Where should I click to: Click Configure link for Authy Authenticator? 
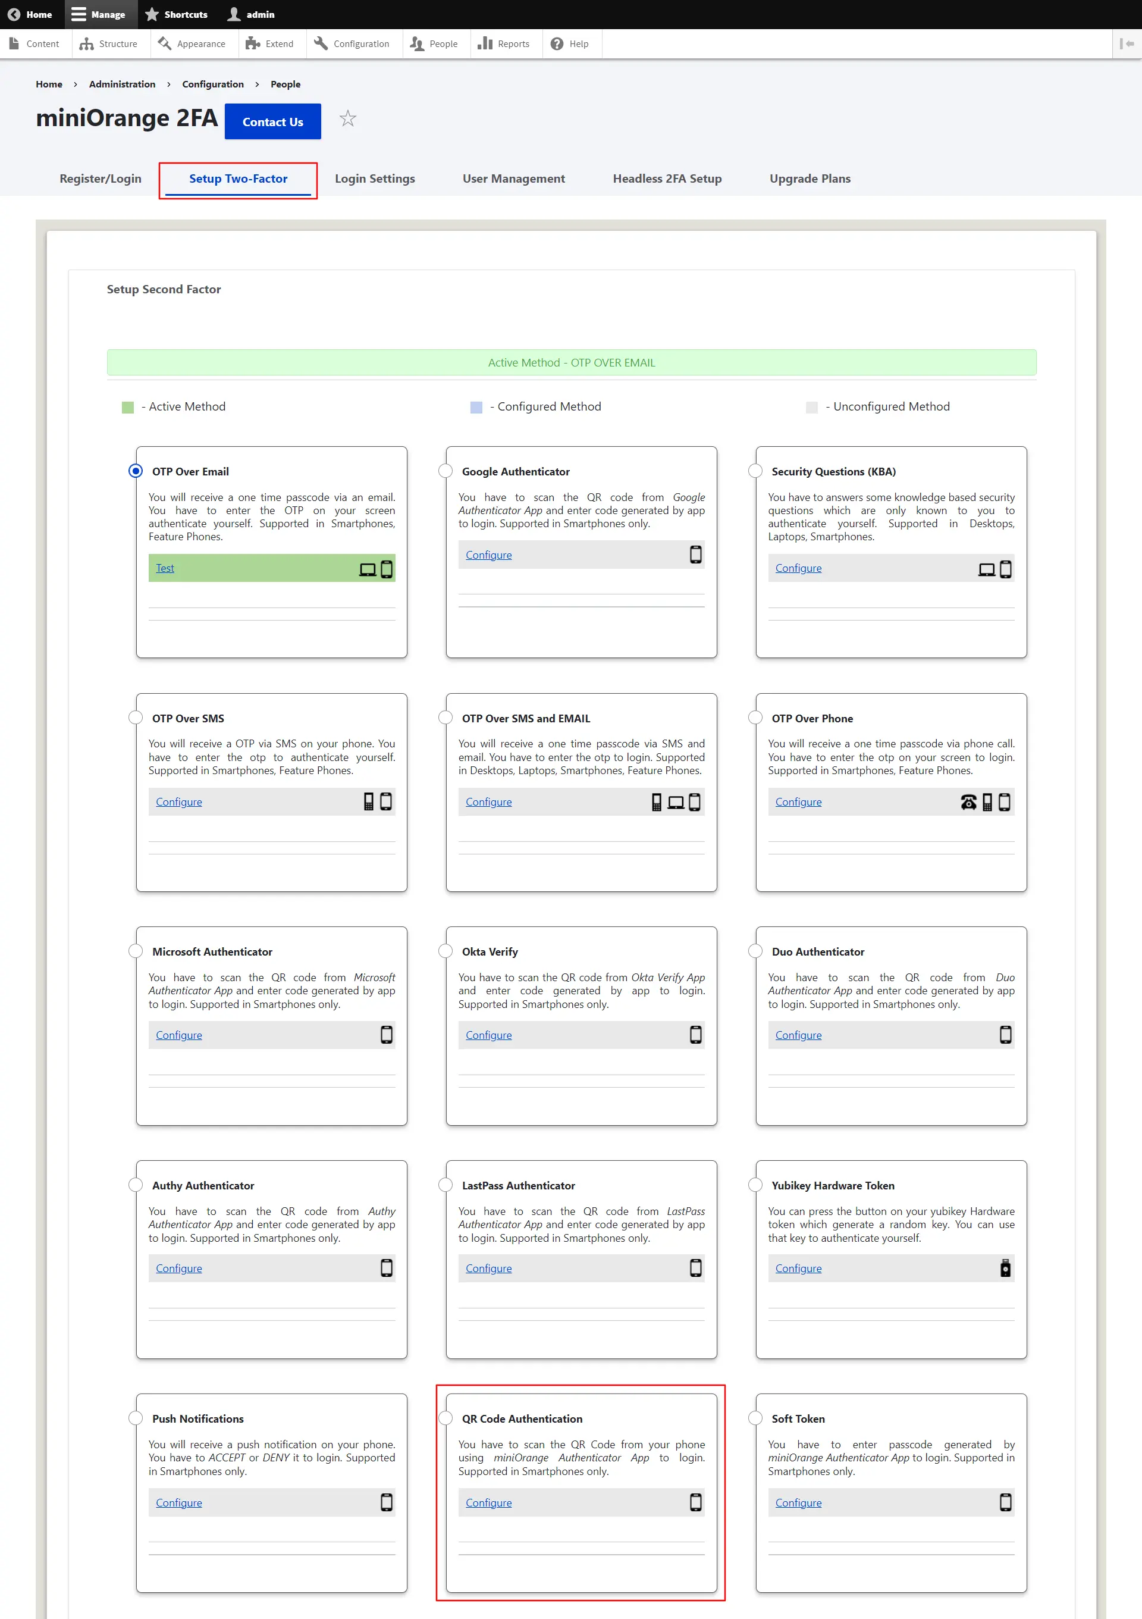(x=179, y=1268)
